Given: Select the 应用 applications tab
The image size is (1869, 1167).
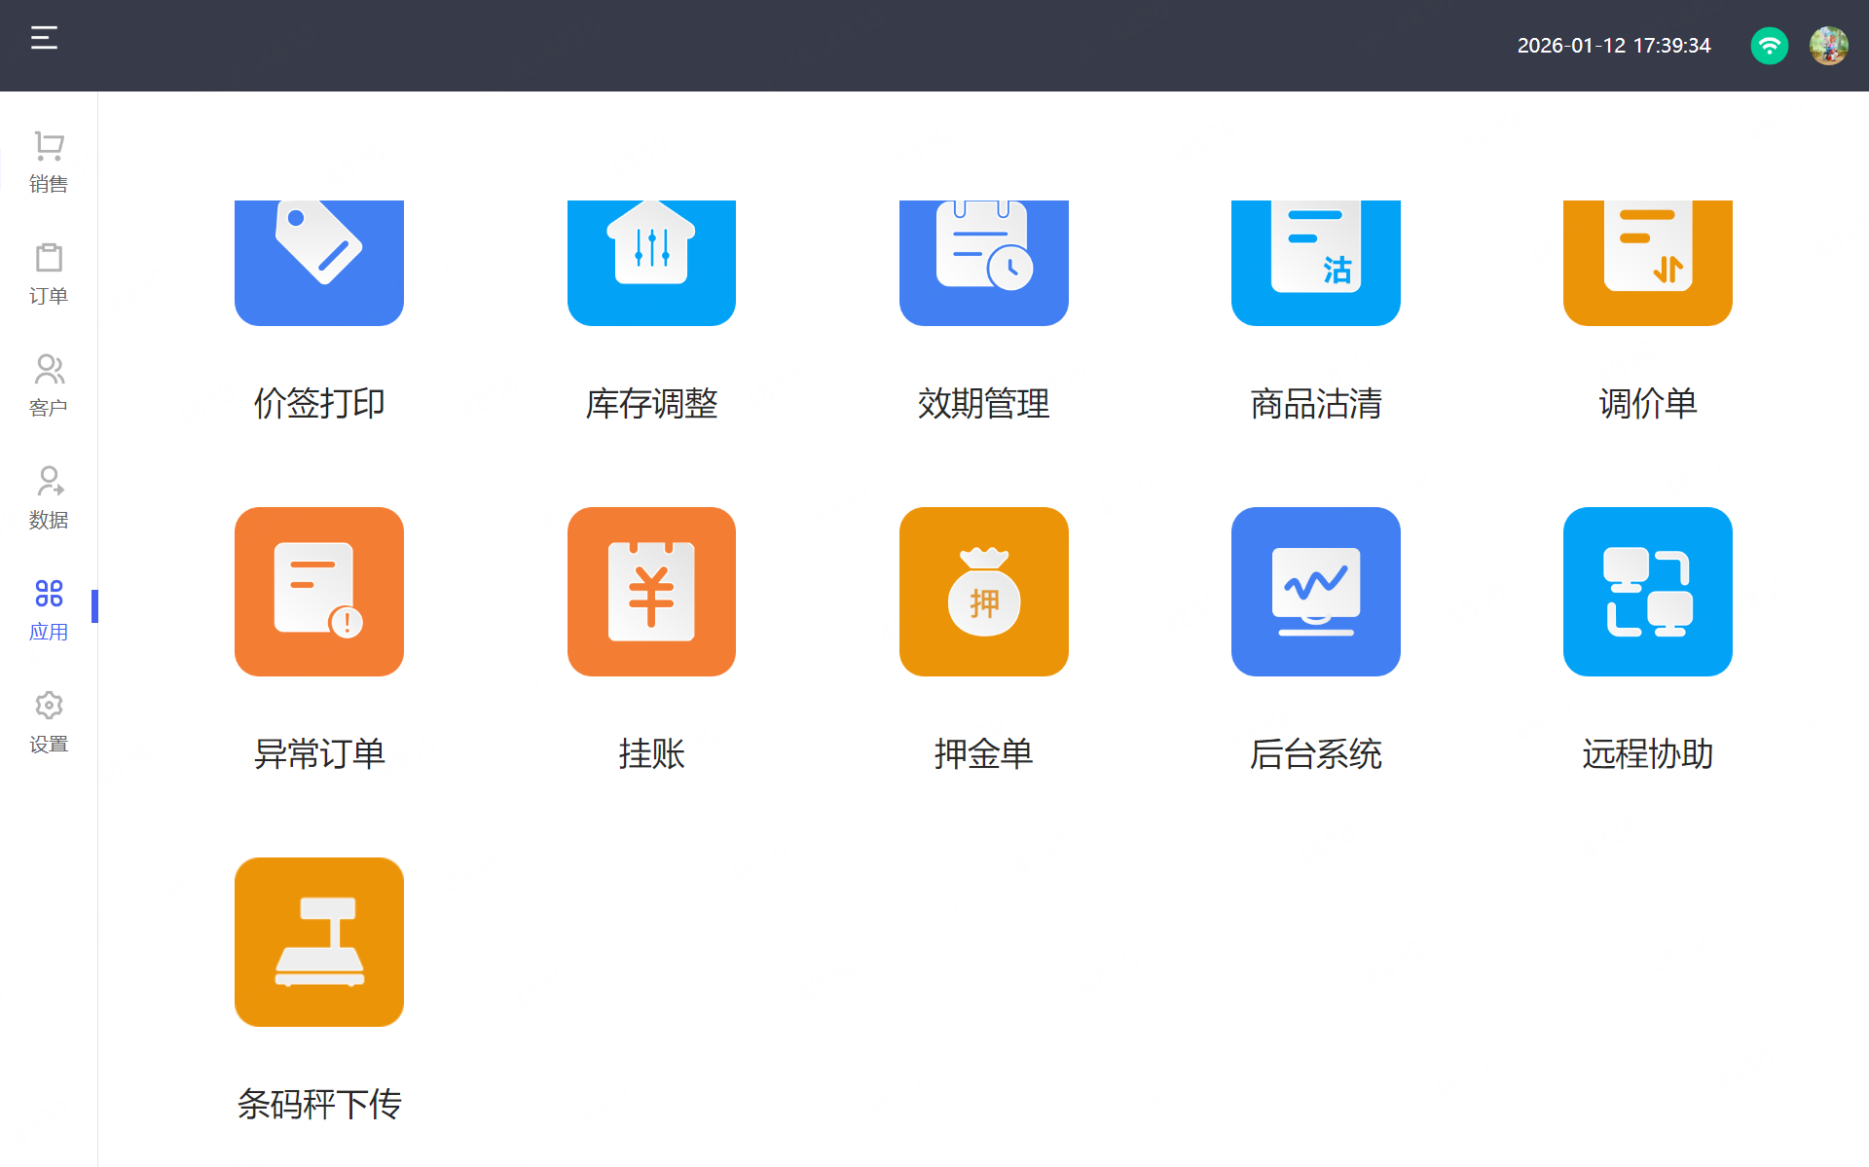Looking at the screenshot, I should tap(49, 609).
